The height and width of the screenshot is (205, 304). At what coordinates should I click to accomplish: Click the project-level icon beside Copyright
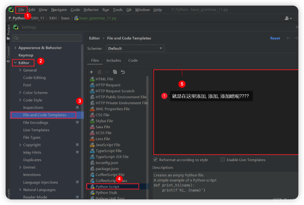pyautogui.click(x=77, y=145)
